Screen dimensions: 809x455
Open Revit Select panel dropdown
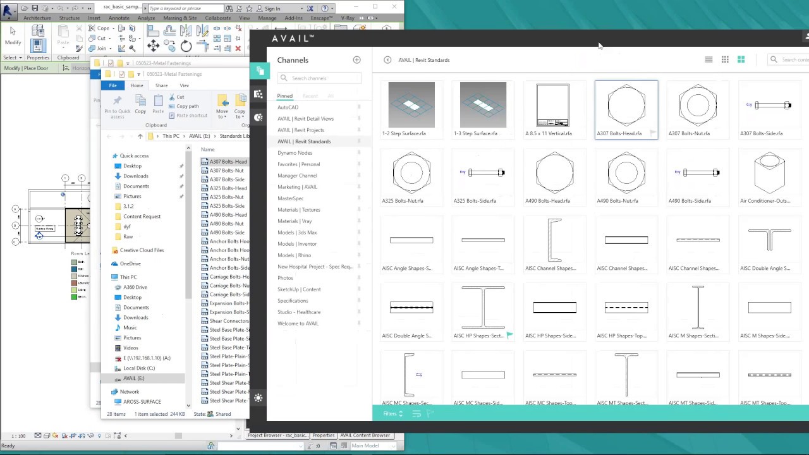click(13, 58)
